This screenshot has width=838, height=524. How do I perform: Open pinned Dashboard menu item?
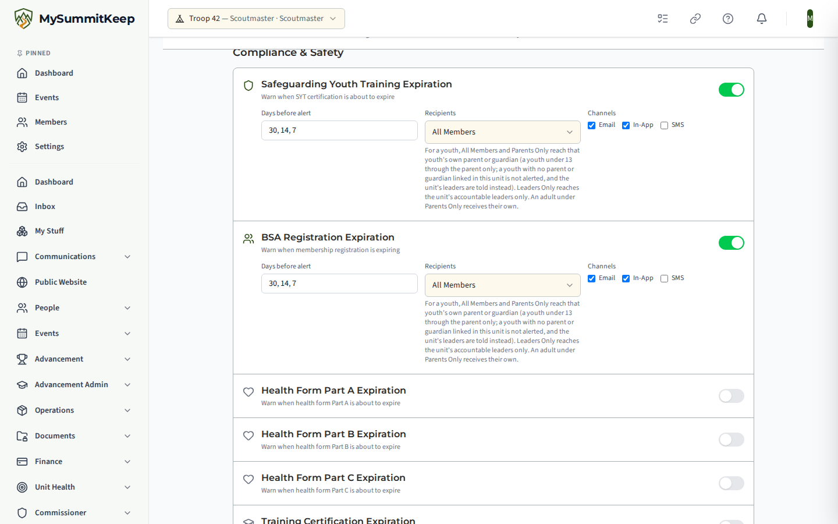tap(74, 73)
